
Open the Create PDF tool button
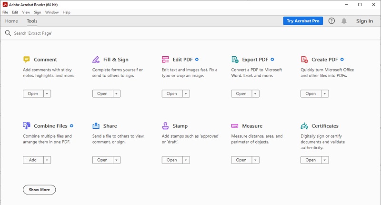pyautogui.click(x=311, y=93)
